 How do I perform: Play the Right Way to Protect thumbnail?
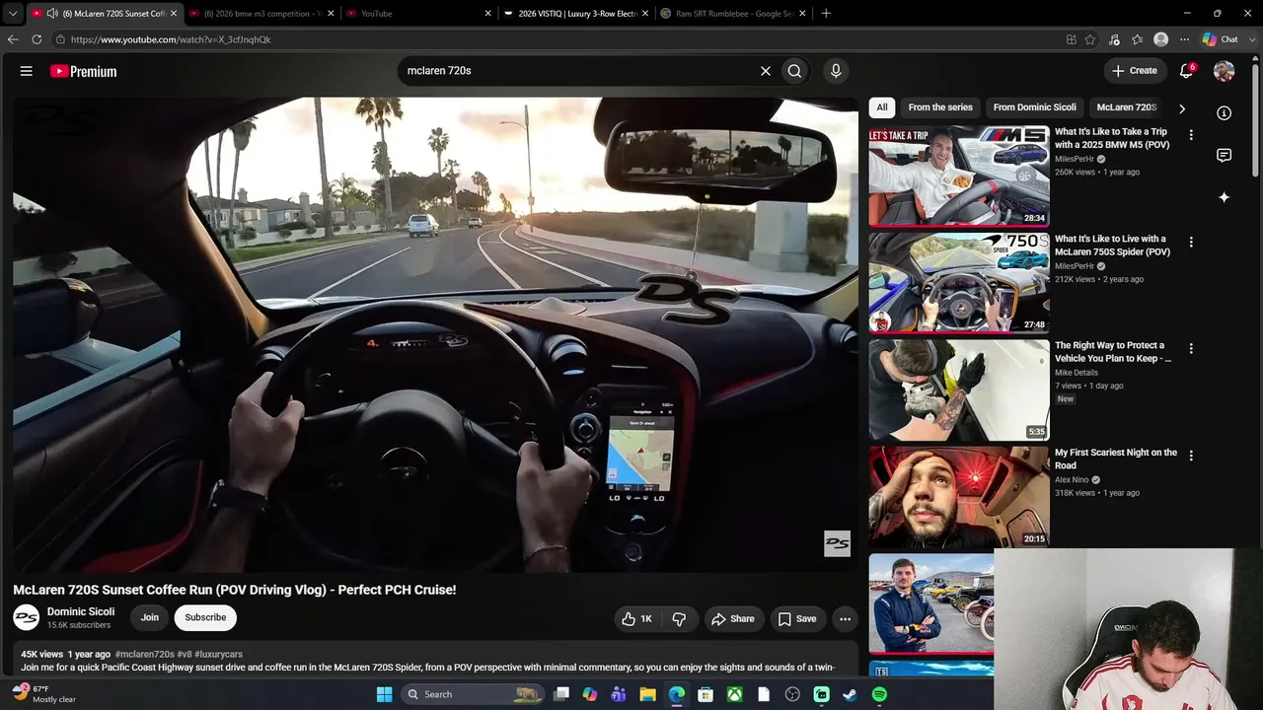[959, 390]
